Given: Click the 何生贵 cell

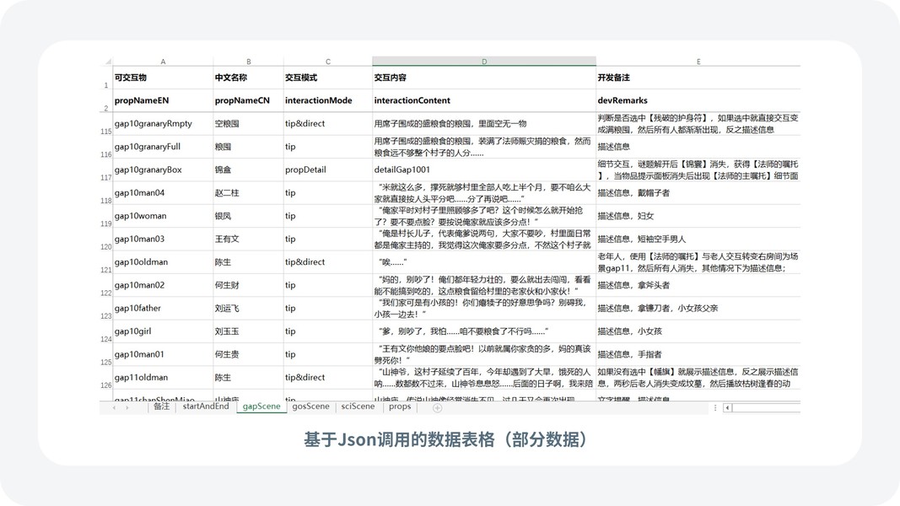Looking at the screenshot, I should (x=249, y=354).
